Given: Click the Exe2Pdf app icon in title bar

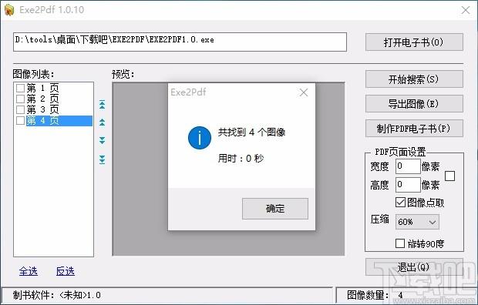Looking at the screenshot, I should (9, 10).
